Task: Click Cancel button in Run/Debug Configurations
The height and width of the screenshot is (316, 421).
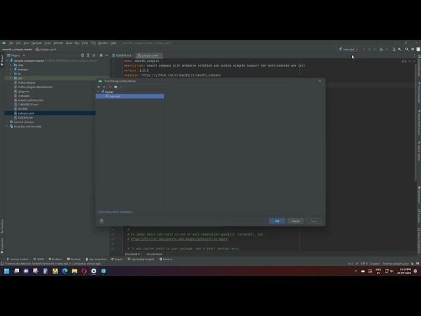Action: tap(295, 221)
